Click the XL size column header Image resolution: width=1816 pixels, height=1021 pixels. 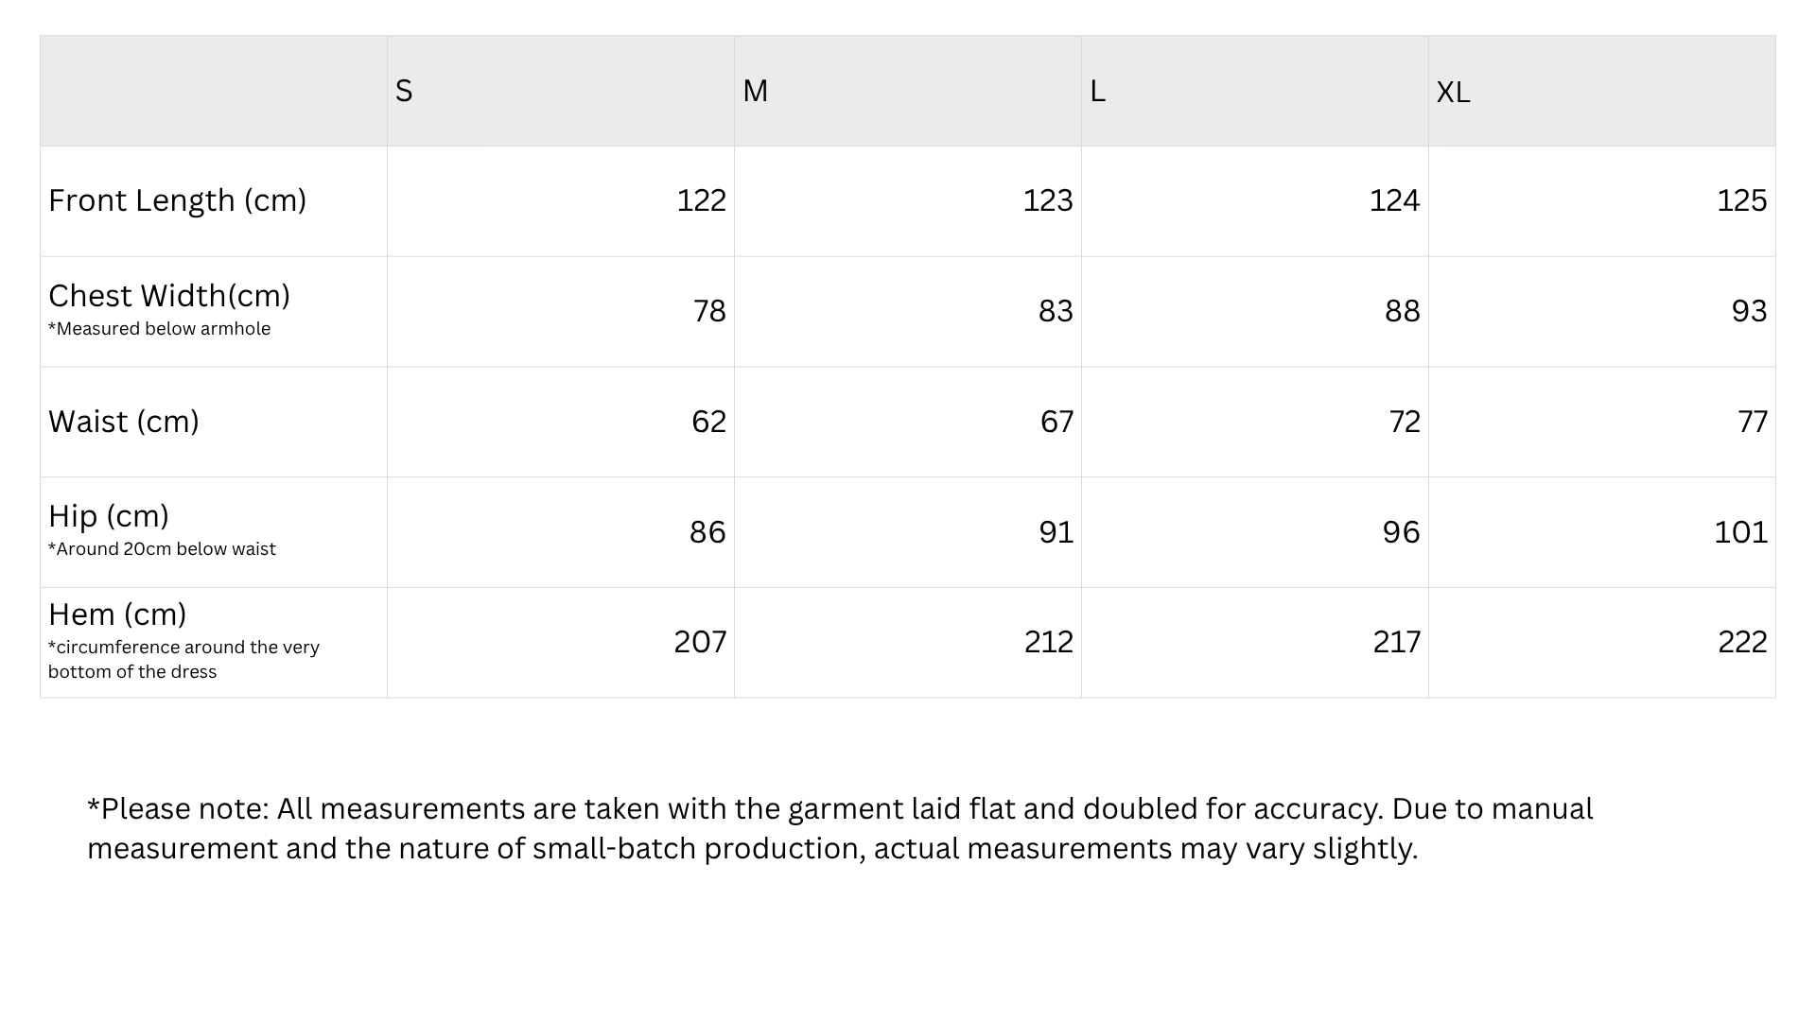coord(1453,92)
